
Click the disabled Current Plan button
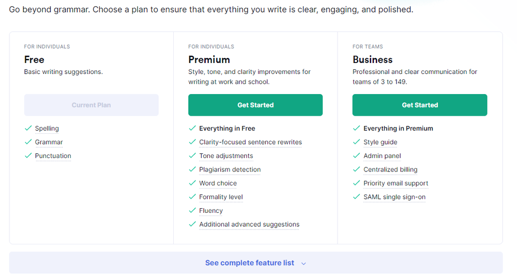pos(92,105)
